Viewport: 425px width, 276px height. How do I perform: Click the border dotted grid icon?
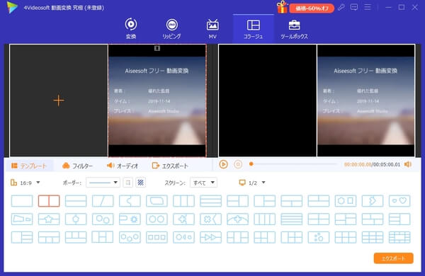coord(128,183)
